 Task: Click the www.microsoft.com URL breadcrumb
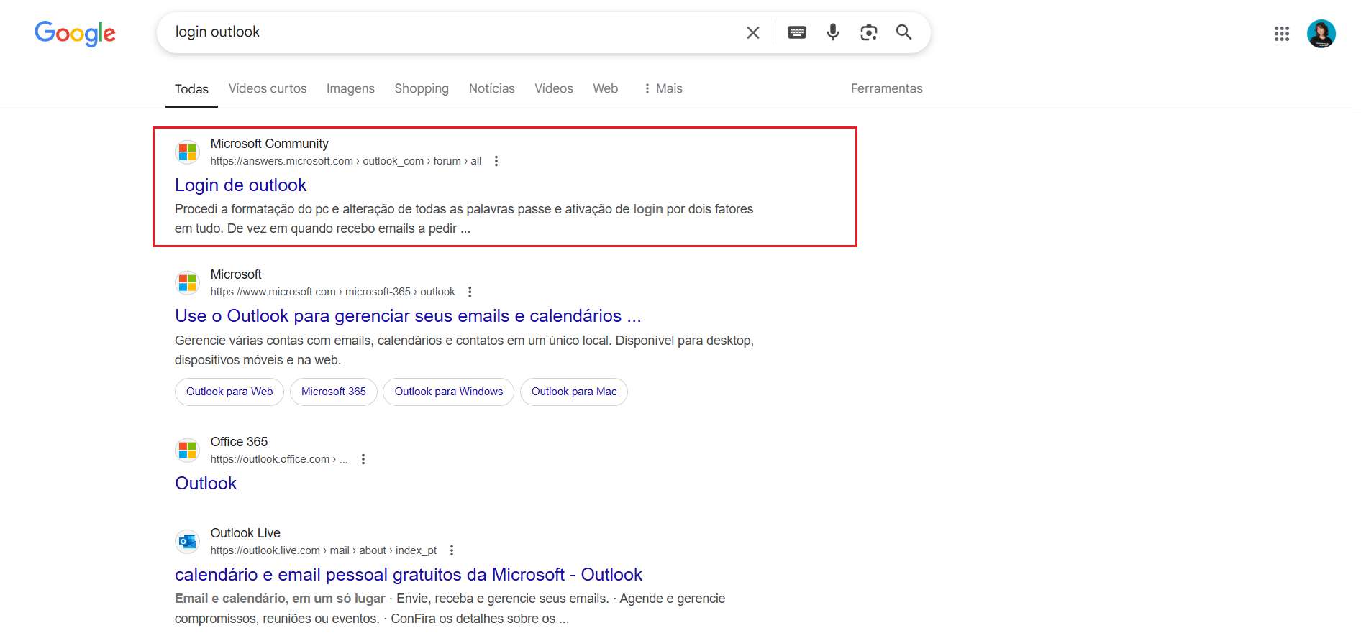coord(333,292)
